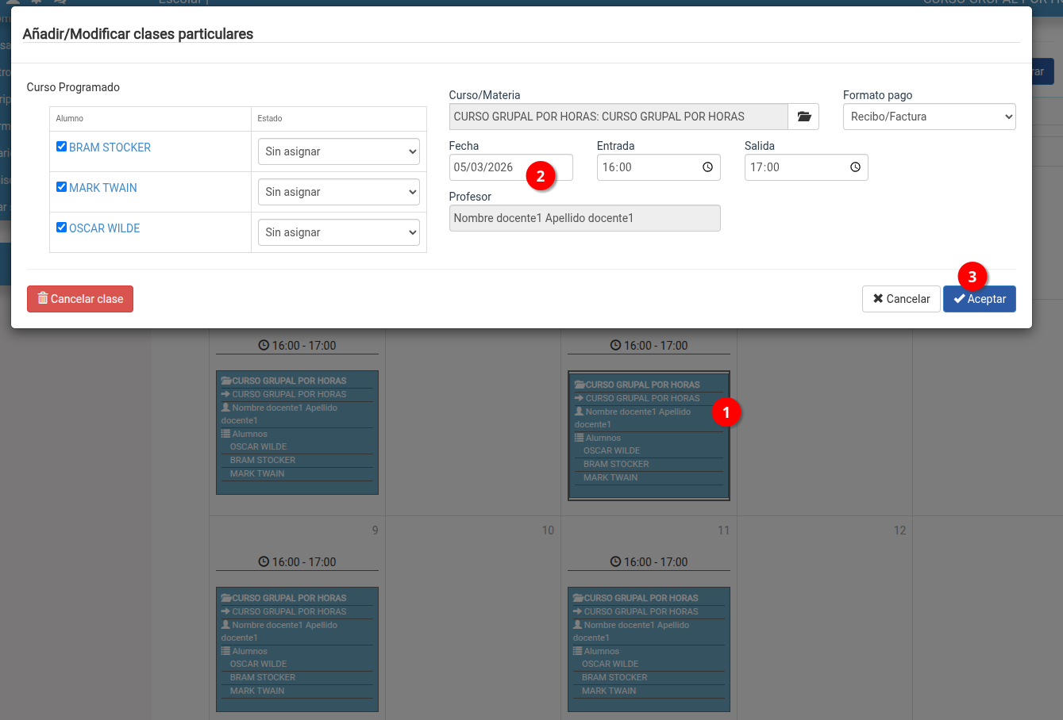The height and width of the screenshot is (720, 1063).
Task: Click the Fecha date input field
Action: click(x=486, y=167)
